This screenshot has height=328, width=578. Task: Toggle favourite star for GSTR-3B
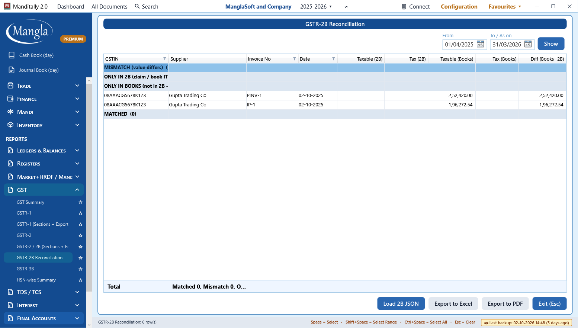pos(80,269)
